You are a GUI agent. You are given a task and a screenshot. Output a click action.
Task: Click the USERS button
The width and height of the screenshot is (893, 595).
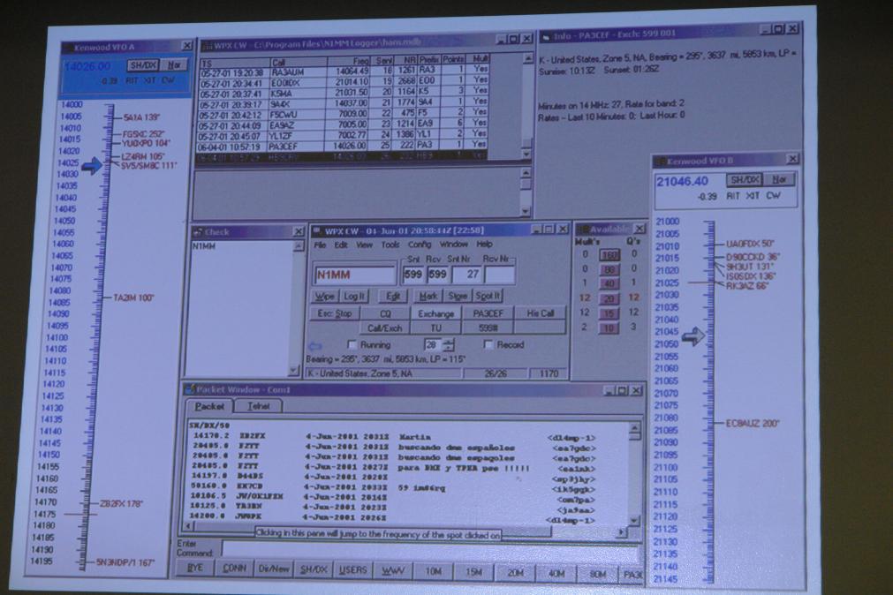tap(353, 570)
